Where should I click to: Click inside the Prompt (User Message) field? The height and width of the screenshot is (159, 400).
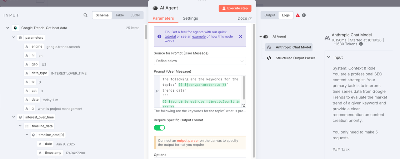click(200, 91)
